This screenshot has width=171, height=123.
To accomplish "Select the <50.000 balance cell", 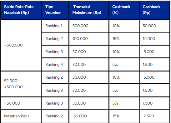I will 21,103.
